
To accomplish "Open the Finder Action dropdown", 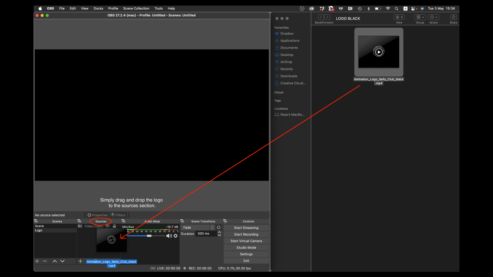I will (434, 17).
